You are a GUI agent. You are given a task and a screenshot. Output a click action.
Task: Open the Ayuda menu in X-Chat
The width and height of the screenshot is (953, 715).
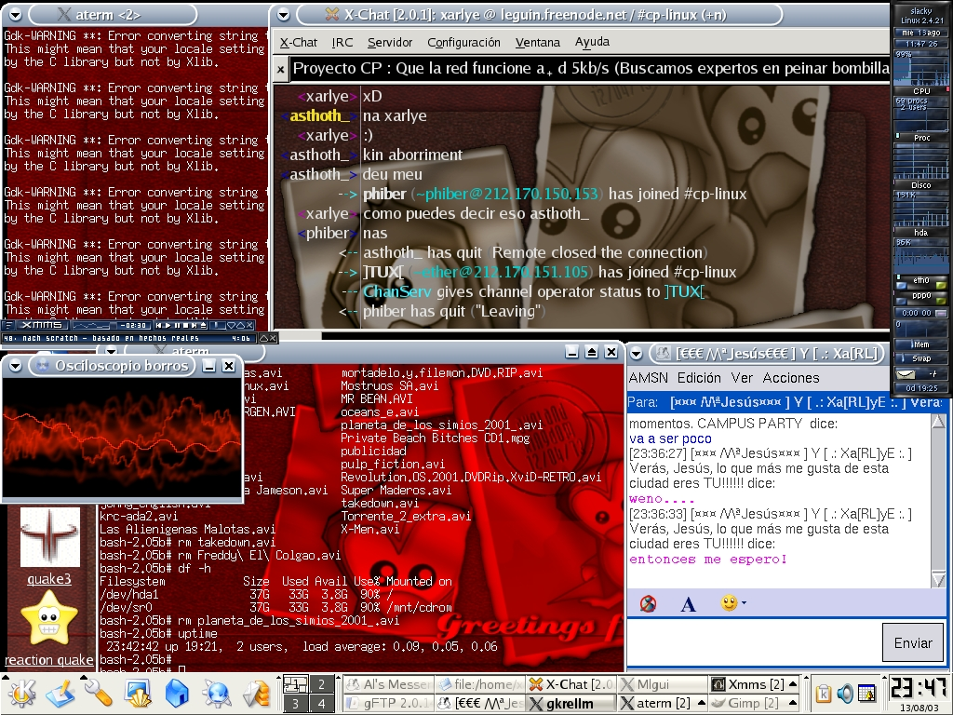click(x=592, y=42)
